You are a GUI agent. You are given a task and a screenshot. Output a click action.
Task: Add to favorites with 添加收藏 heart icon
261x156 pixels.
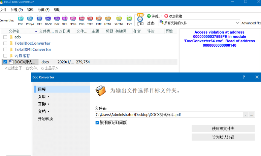(x=166, y=16)
